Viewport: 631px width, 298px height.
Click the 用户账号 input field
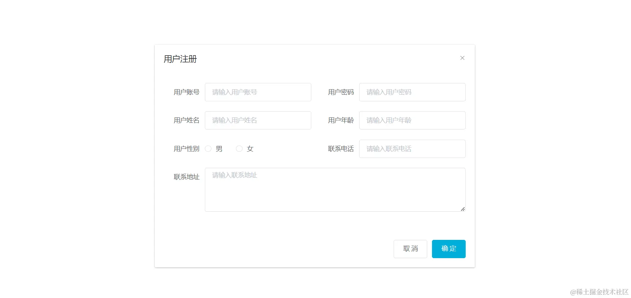pos(258,92)
